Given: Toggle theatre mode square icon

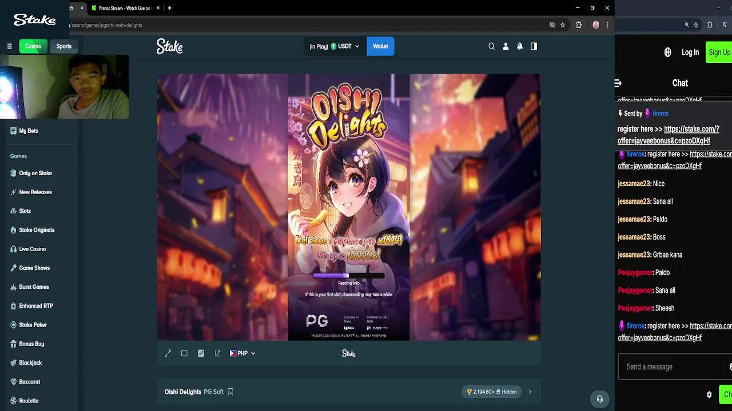Looking at the screenshot, I should tap(184, 353).
